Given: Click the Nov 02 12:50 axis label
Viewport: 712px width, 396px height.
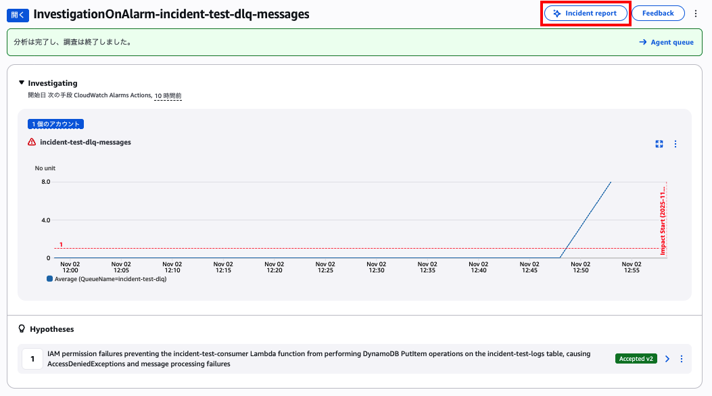Looking at the screenshot, I should pyautogui.click(x=580, y=267).
